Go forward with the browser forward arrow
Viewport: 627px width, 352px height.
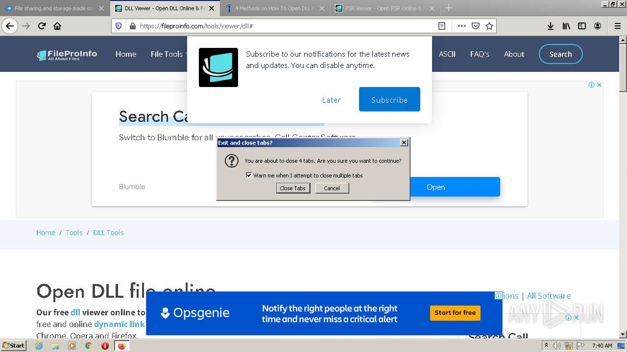tap(26, 26)
